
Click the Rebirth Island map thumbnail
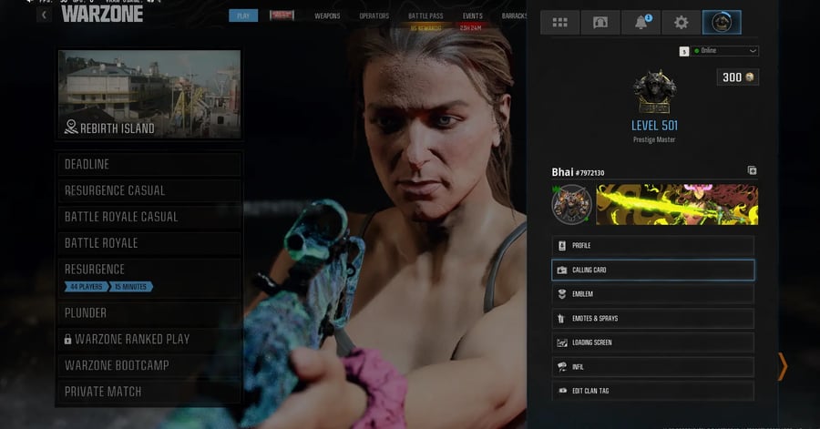(x=149, y=95)
